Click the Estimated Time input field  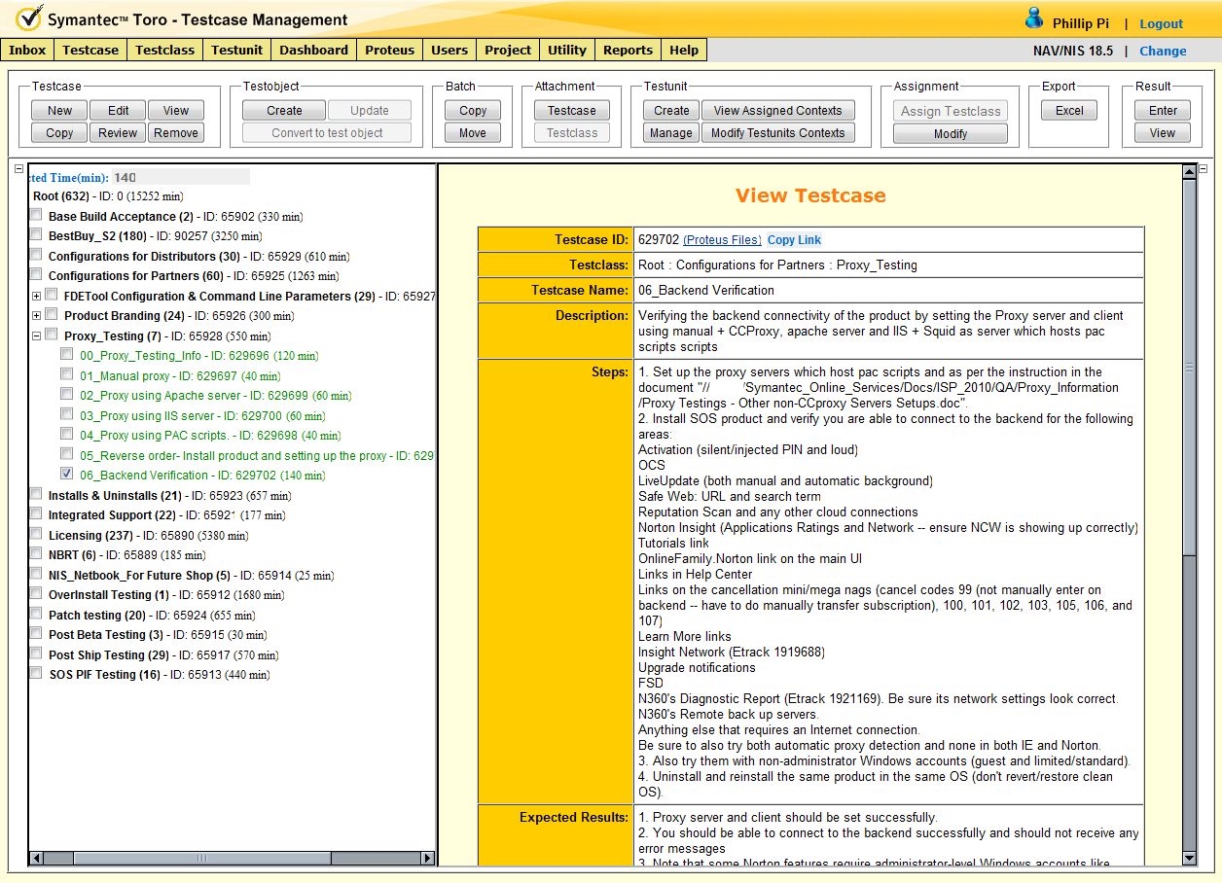point(180,177)
